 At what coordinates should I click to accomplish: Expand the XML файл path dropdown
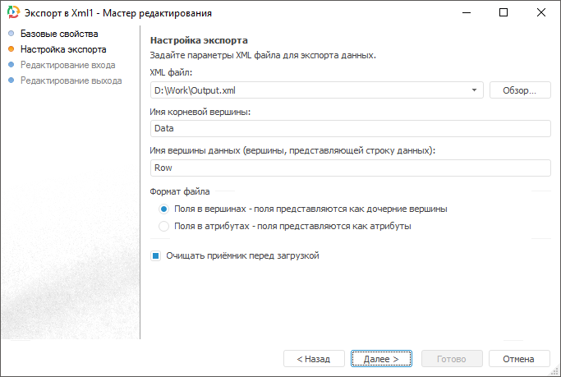(475, 90)
